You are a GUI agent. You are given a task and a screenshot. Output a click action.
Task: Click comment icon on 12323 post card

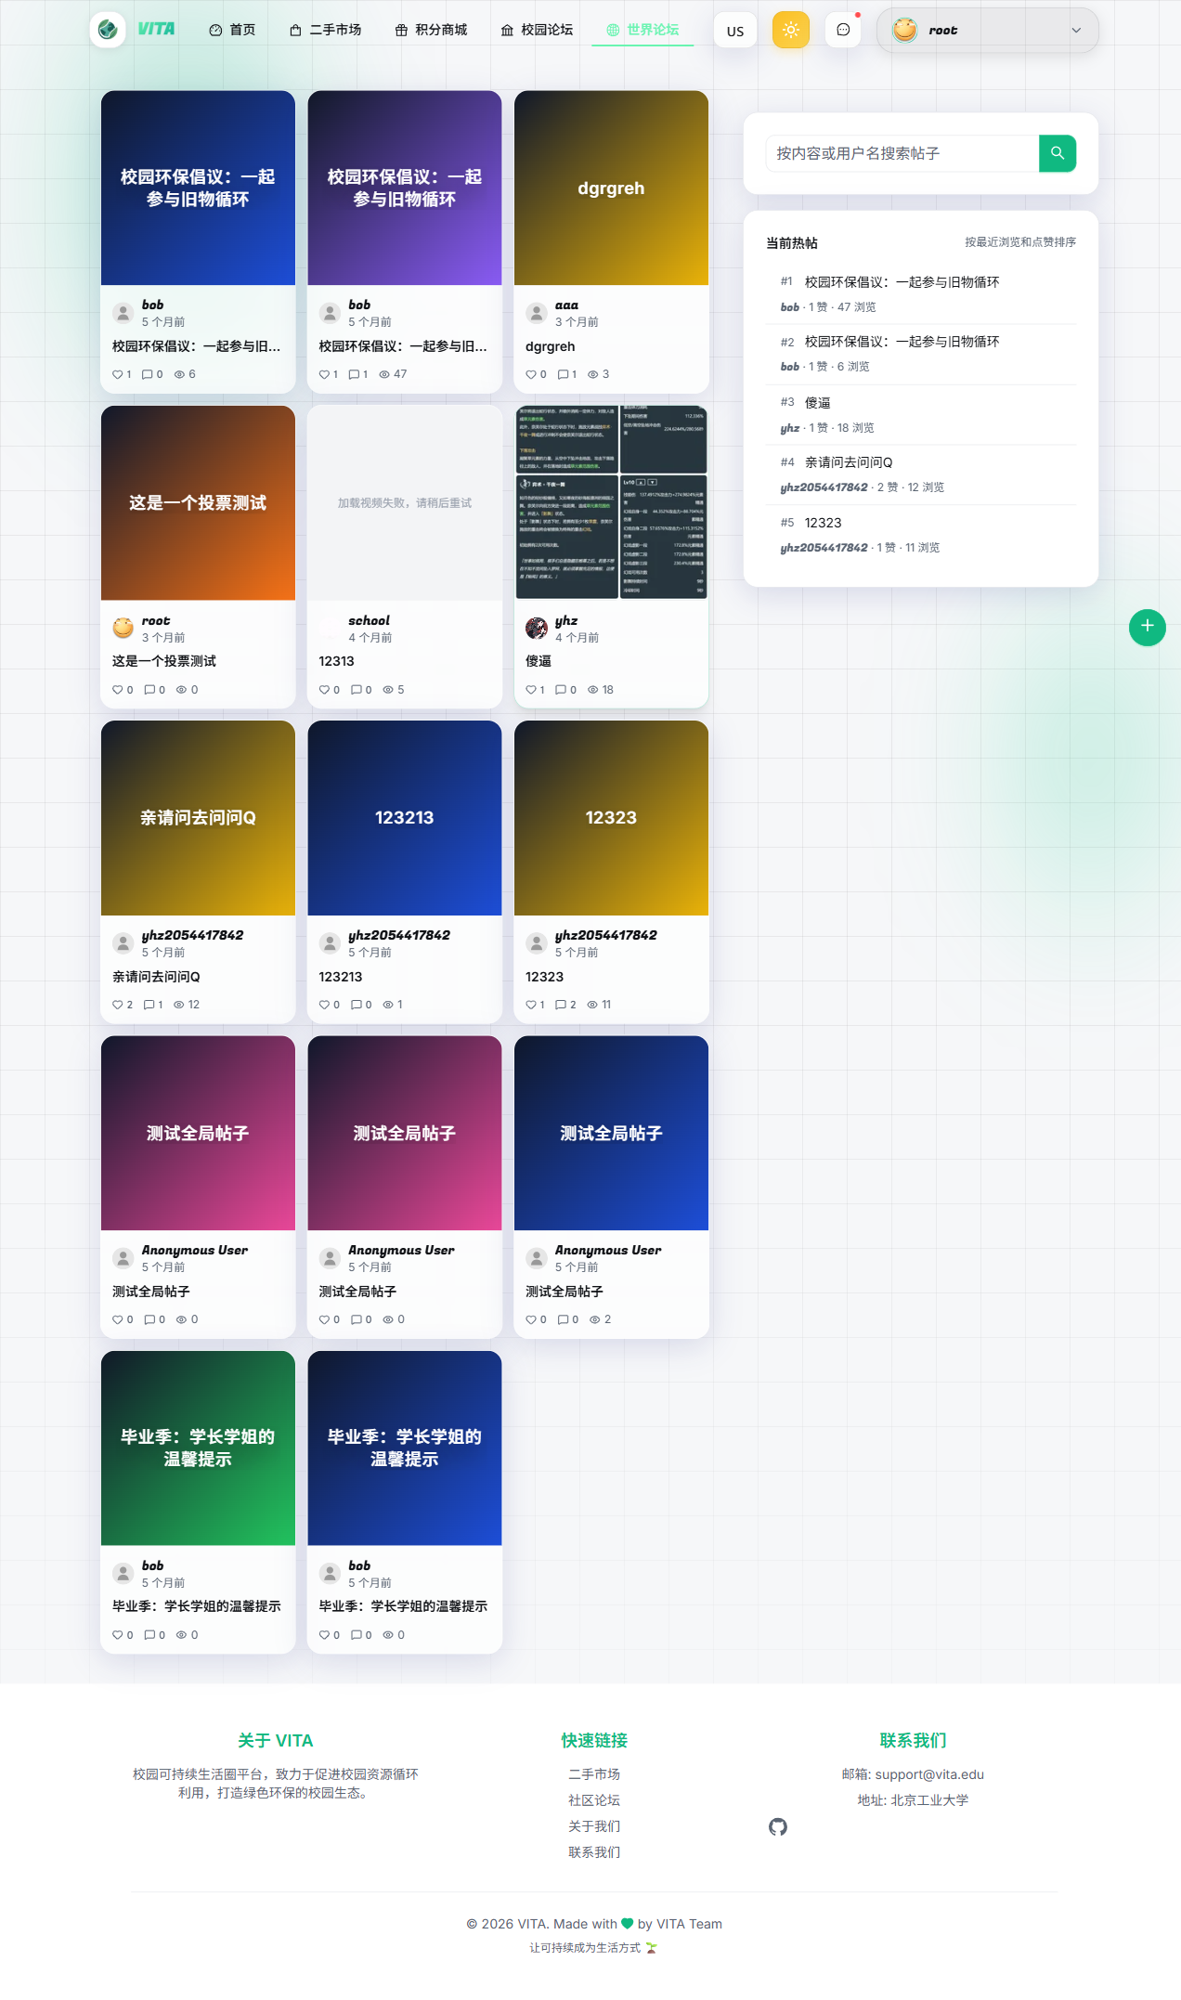click(x=561, y=1005)
